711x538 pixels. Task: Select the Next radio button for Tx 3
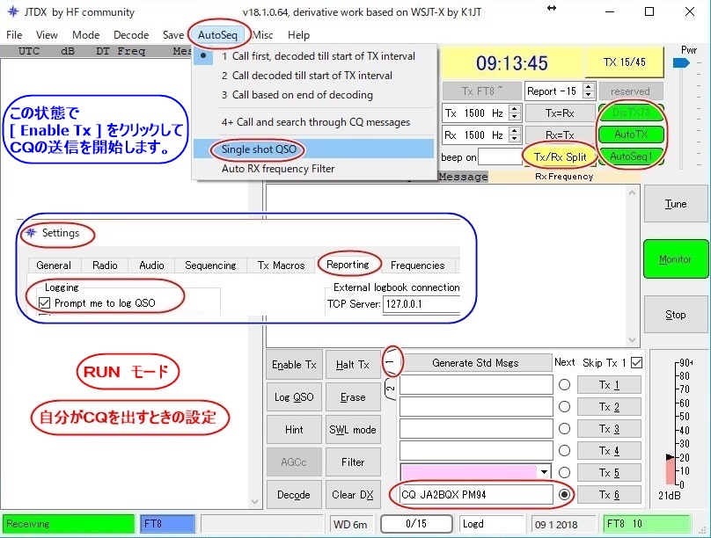coord(565,428)
